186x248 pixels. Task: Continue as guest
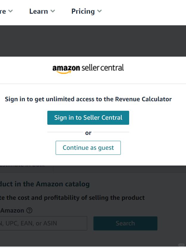[x=88, y=148]
